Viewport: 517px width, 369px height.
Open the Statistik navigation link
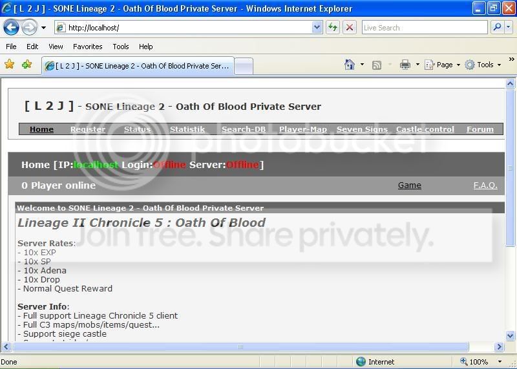pos(187,129)
